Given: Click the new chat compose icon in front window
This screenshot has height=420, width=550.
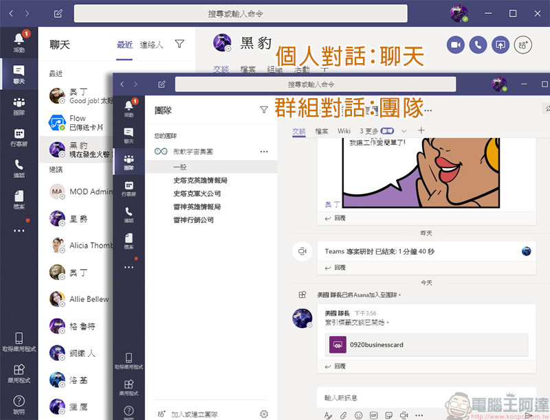Looking at the screenshot, I should [162, 84].
